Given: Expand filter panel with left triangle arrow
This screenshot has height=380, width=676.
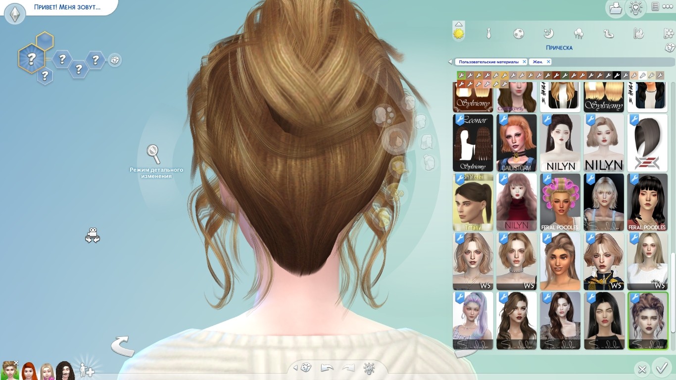Looking at the screenshot, I should 450,62.
